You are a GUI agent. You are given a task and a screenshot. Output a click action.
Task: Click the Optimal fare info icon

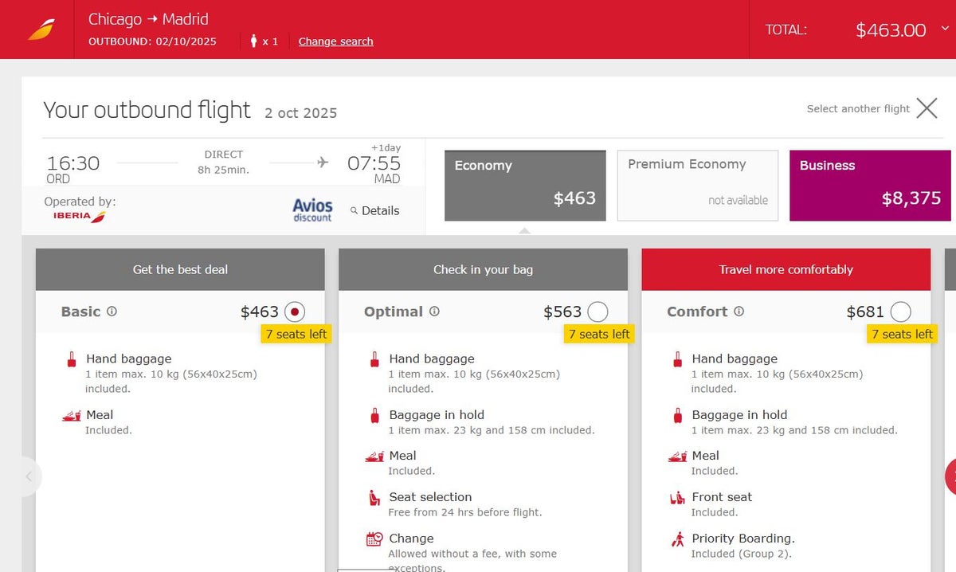pyautogui.click(x=434, y=311)
